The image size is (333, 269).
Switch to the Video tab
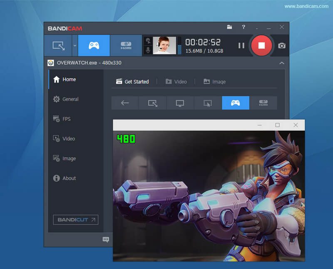(176, 81)
